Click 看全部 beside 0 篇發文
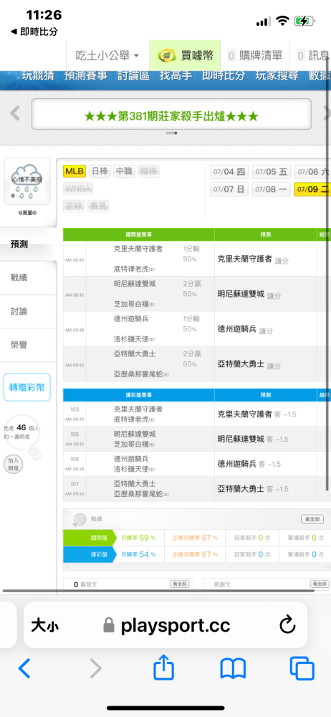 coord(180,584)
